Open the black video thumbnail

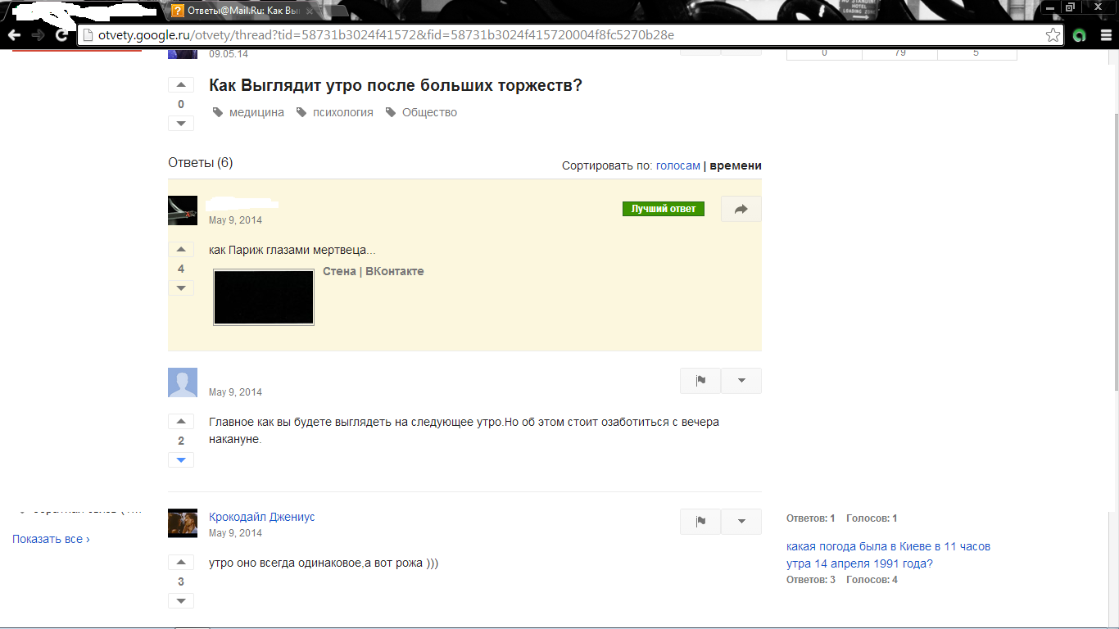[x=264, y=297]
